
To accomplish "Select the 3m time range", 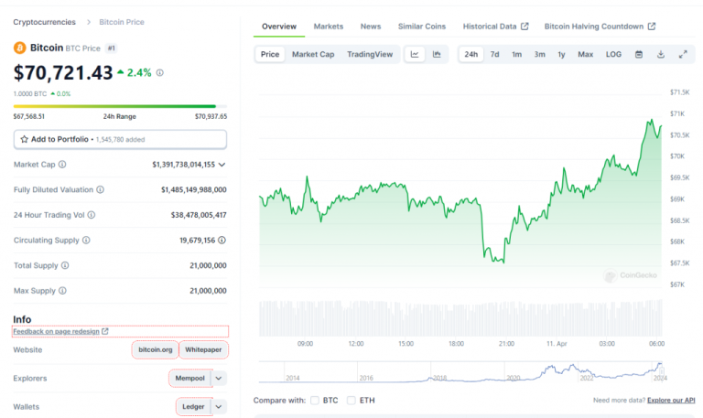I will 539,54.
